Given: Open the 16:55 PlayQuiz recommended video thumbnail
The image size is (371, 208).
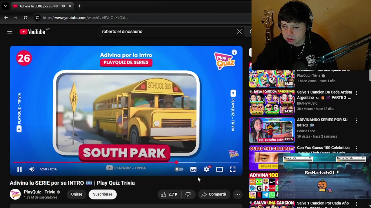Looking at the screenshot, I should click(272, 78).
